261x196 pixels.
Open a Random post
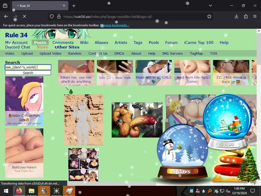click(x=75, y=54)
